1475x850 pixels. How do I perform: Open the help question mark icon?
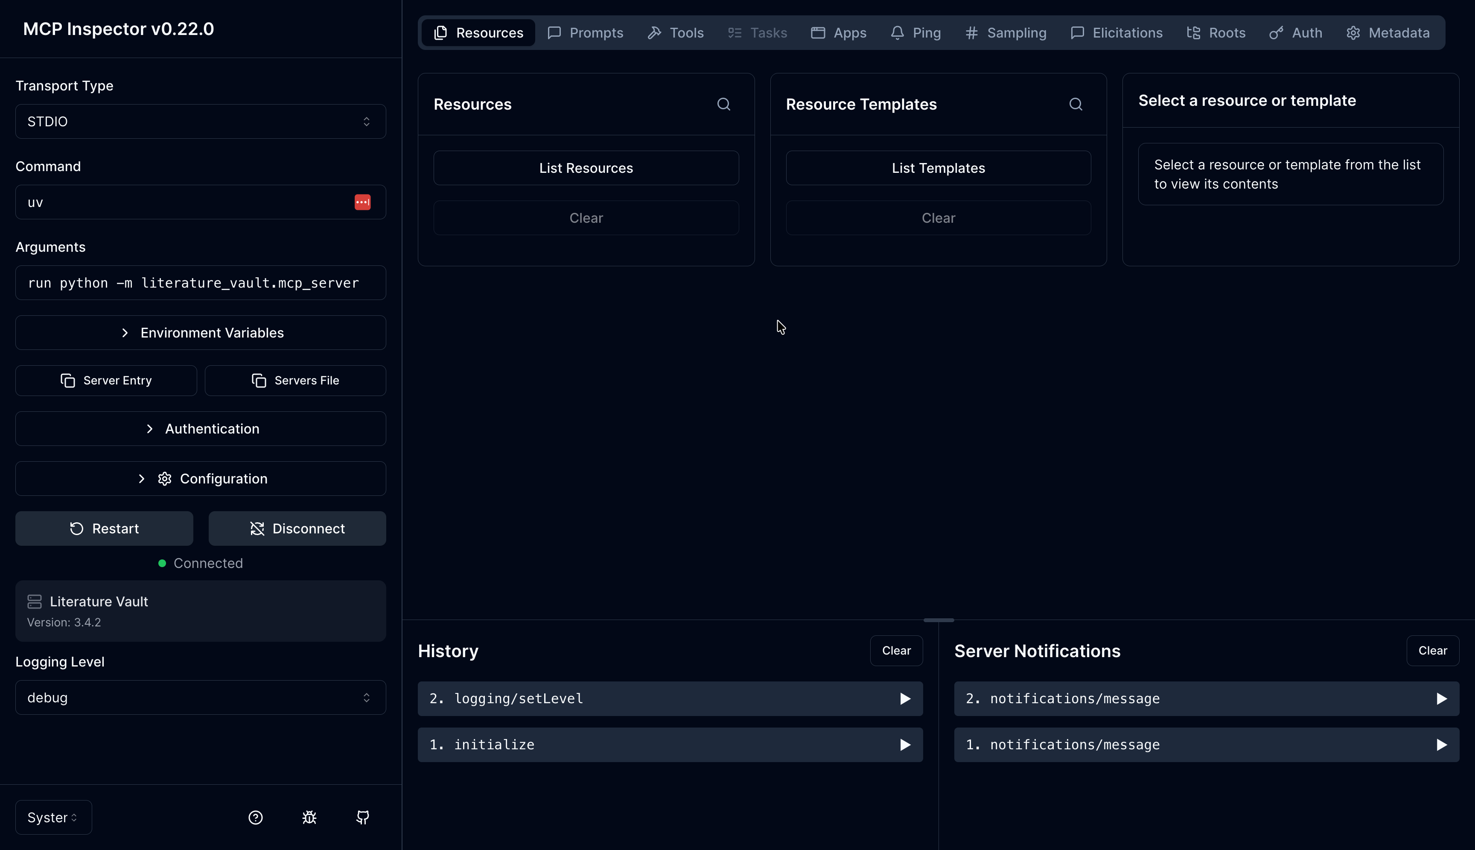255,817
